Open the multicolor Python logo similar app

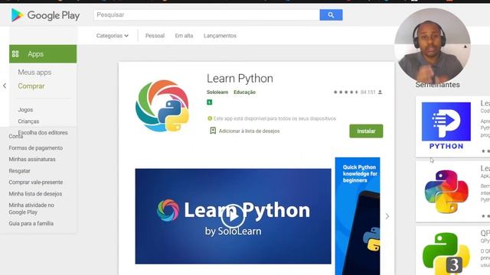click(446, 192)
